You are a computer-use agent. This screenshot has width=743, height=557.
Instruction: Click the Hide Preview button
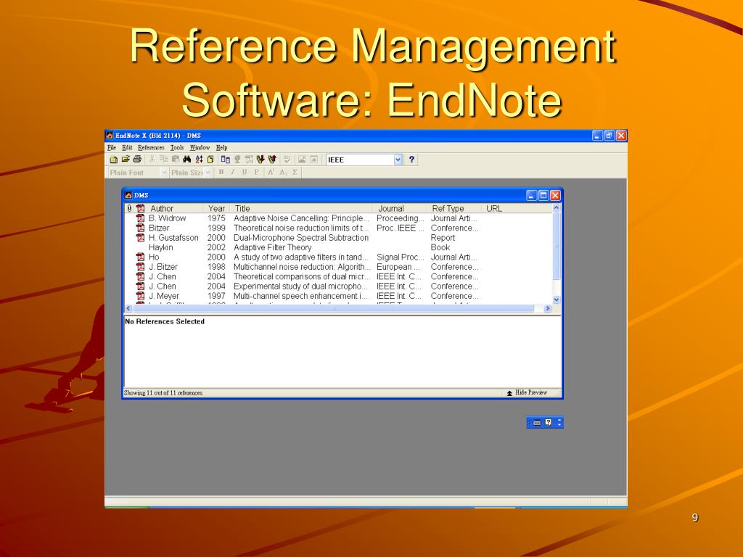pyautogui.click(x=527, y=392)
